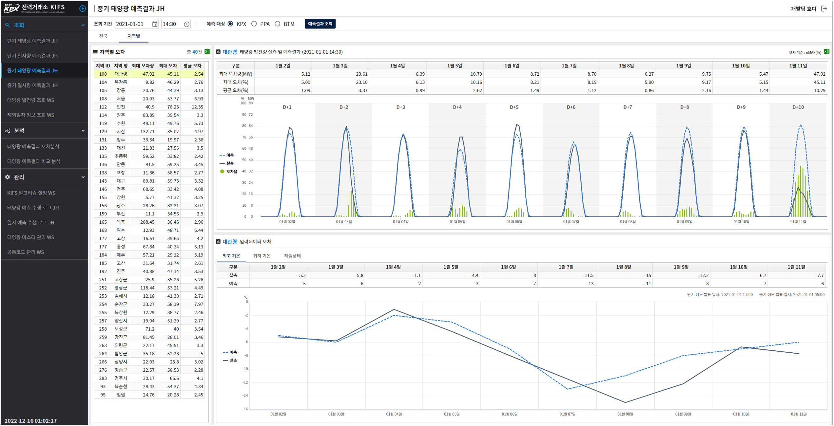Select the 강릉 row in region table
Screen dimensions: 834x426
pyautogui.click(x=121, y=90)
